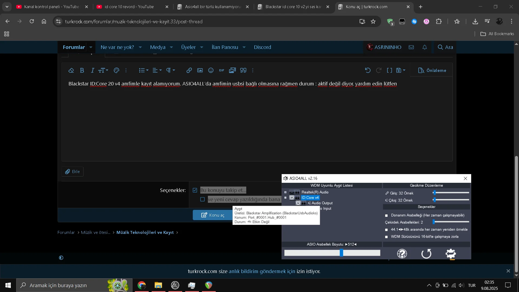The height and width of the screenshot is (292, 519).
Task: Open ASRININHO user profile menu
Action: 384,47
